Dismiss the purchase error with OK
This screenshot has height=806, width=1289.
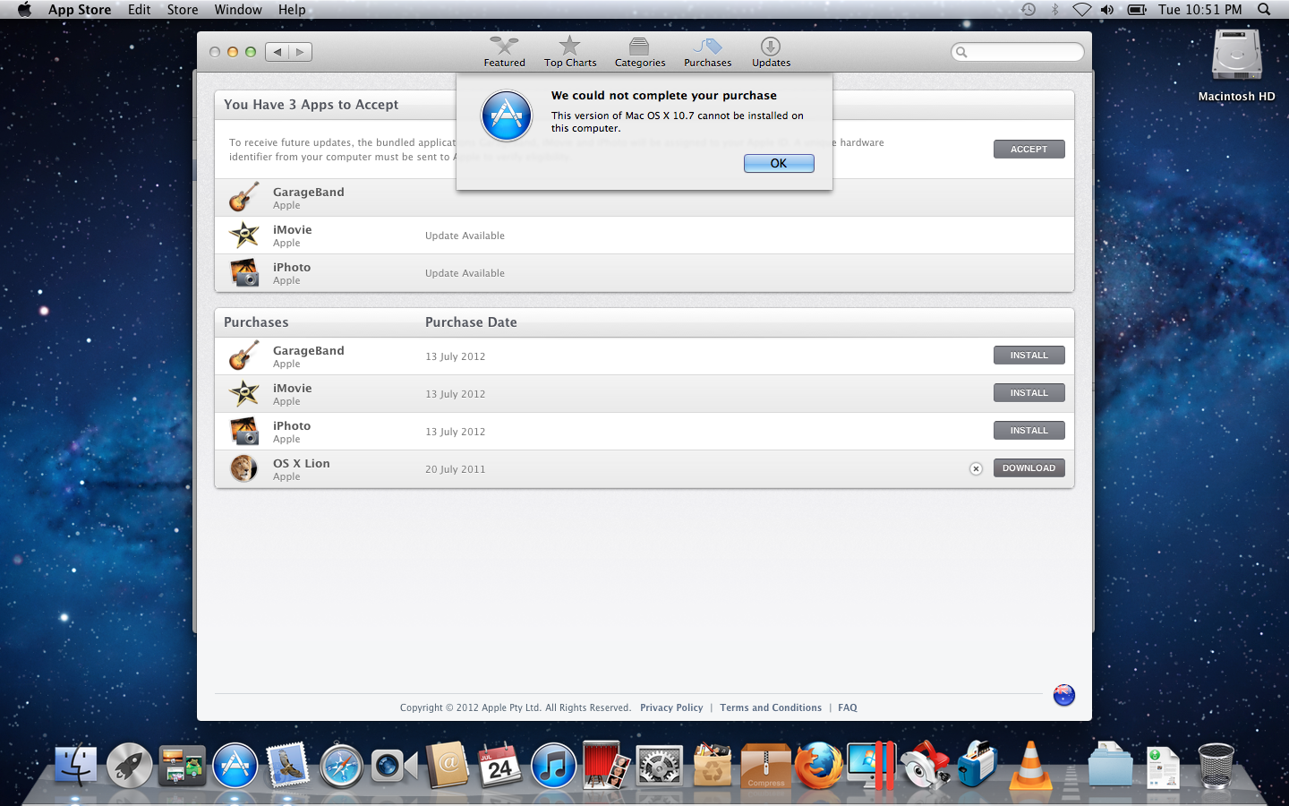pyautogui.click(x=779, y=163)
